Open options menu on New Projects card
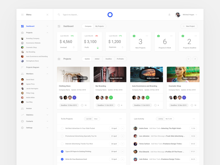Image resolution: width=220 pixels, height=165 pixels. click(147, 36)
